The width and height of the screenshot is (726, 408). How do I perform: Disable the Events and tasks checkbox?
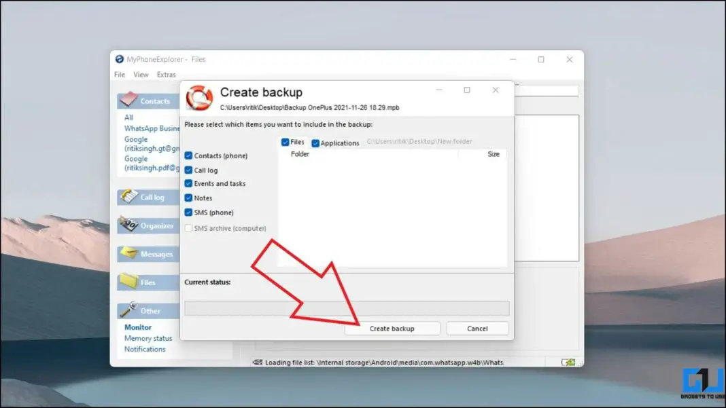pos(188,183)
